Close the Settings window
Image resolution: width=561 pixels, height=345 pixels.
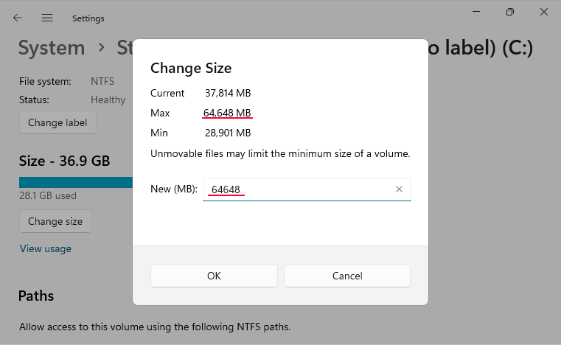point(546,13)
